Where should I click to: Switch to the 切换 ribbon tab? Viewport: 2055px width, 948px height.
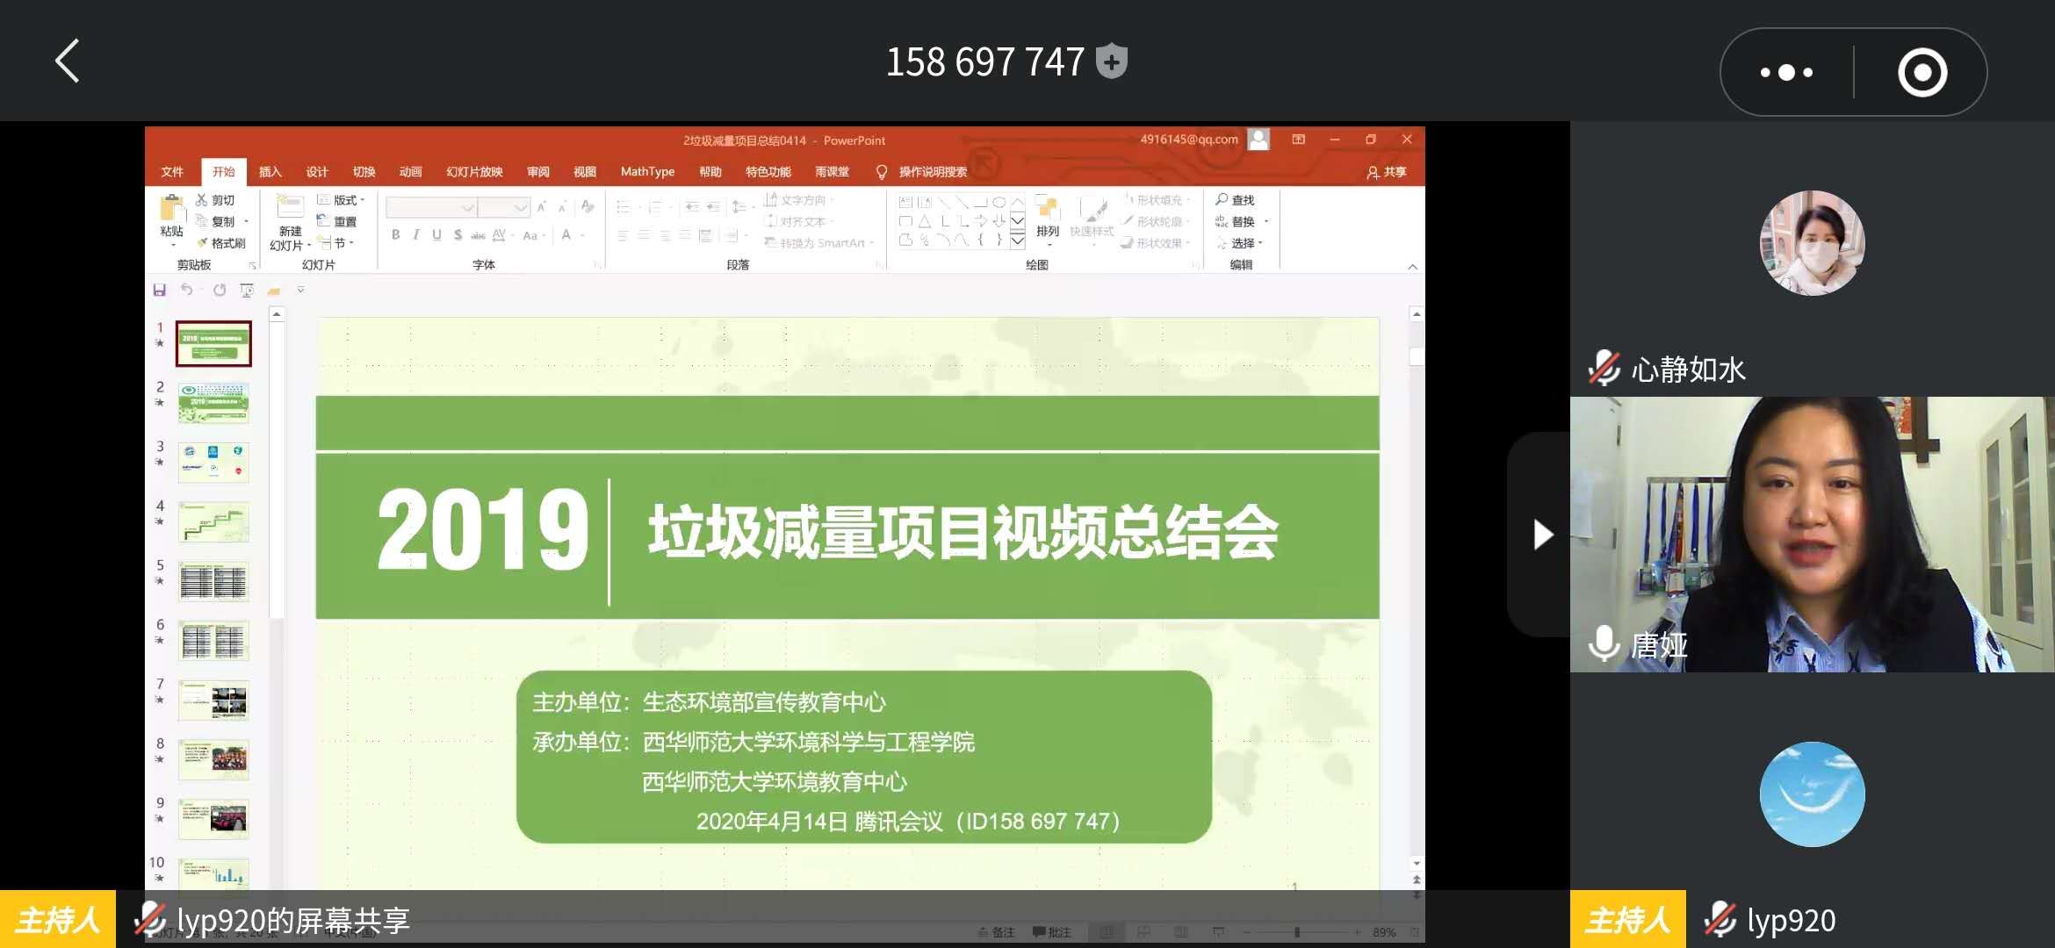(364, 172)
